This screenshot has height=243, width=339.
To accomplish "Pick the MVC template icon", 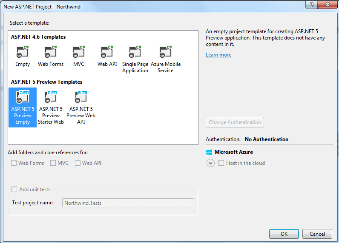I will pos(78,53).
